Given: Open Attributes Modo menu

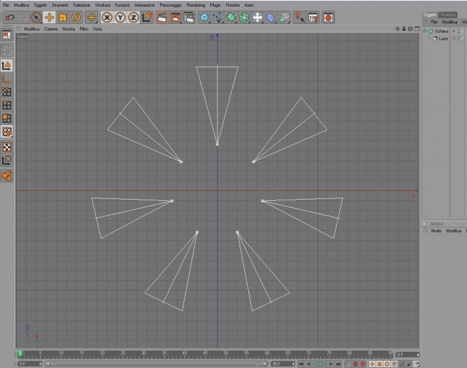Looking at the screenshot, I should point(436,231).
